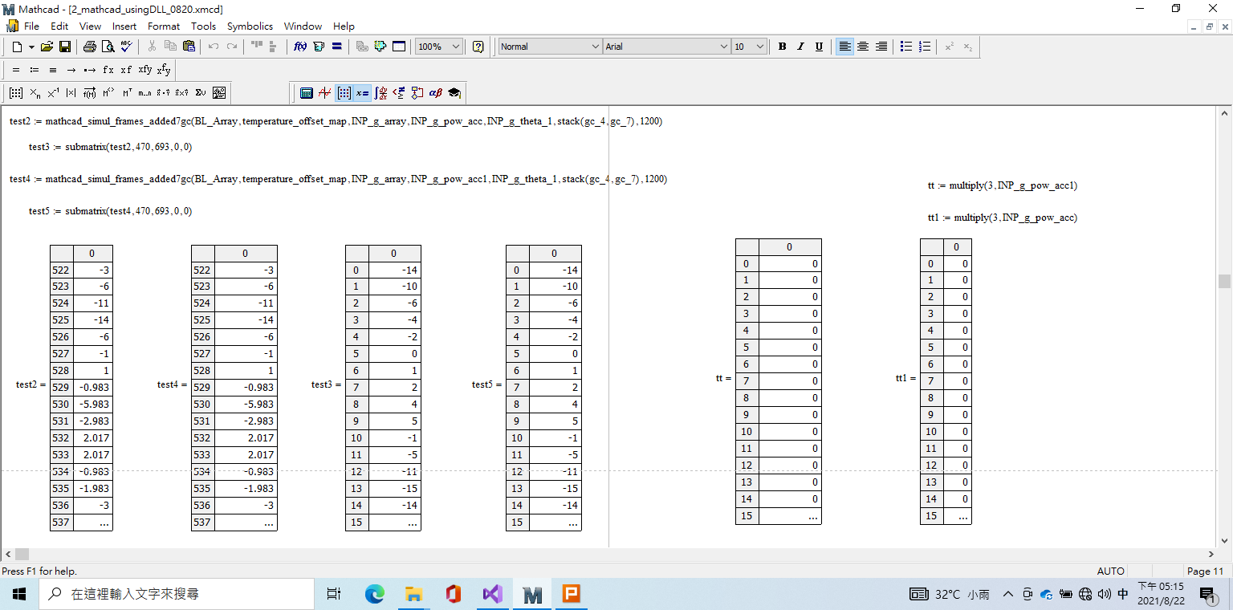The height and width of the screenshot is (610, 1233).
Task: Toggle bold text formatting
Action: point(781,46)
